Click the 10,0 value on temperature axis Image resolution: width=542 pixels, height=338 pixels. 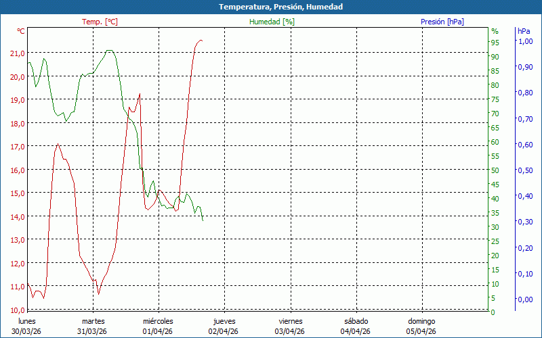[18, 310]
